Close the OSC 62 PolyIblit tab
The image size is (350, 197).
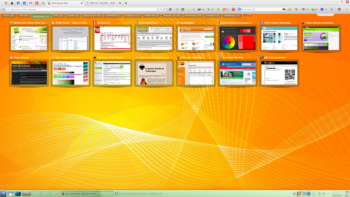pos(120,3)
